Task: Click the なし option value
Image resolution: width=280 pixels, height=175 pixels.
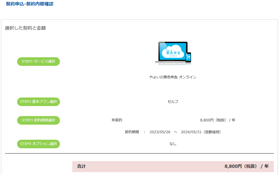Action: point(173,144)
